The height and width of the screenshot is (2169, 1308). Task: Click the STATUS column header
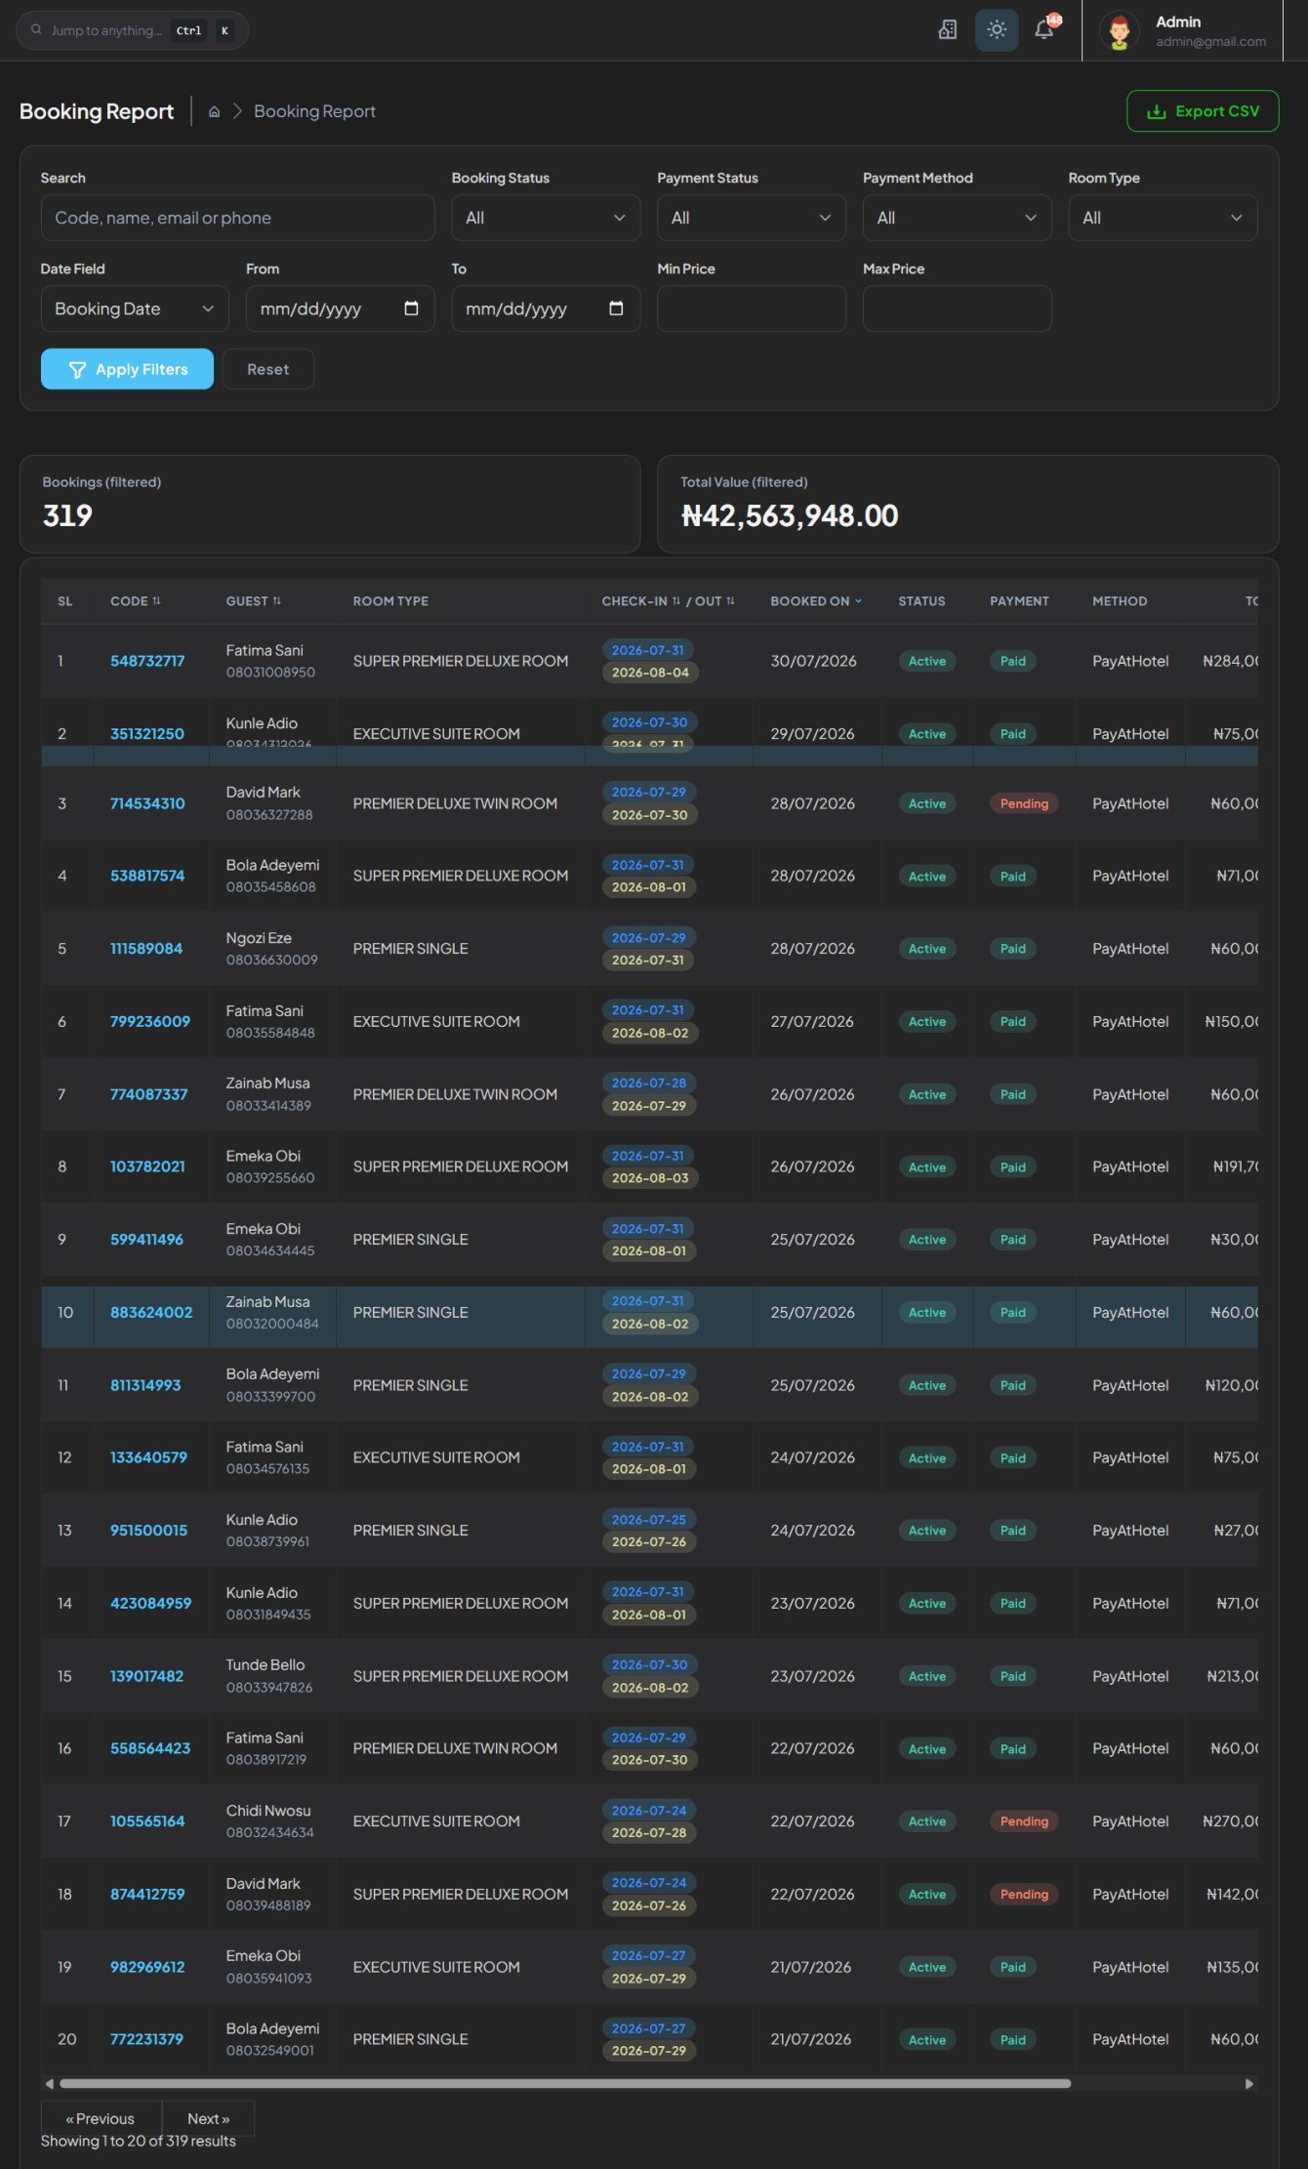click(921, 601)
